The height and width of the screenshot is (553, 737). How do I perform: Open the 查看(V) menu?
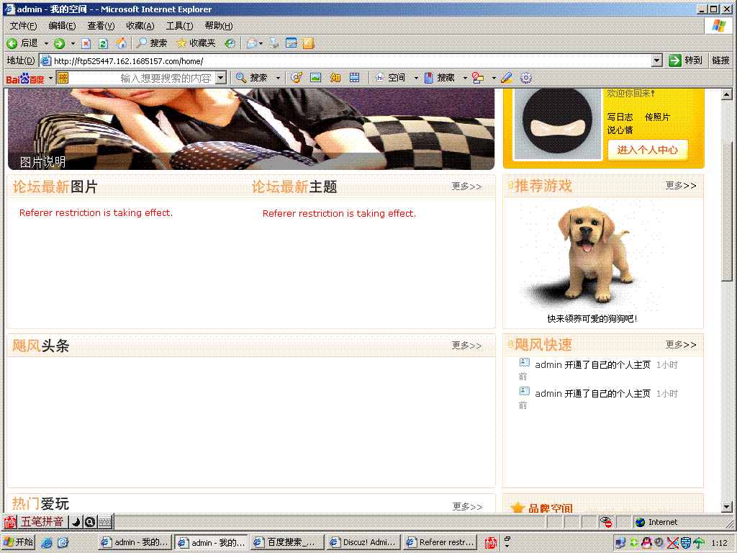[101, 26]
